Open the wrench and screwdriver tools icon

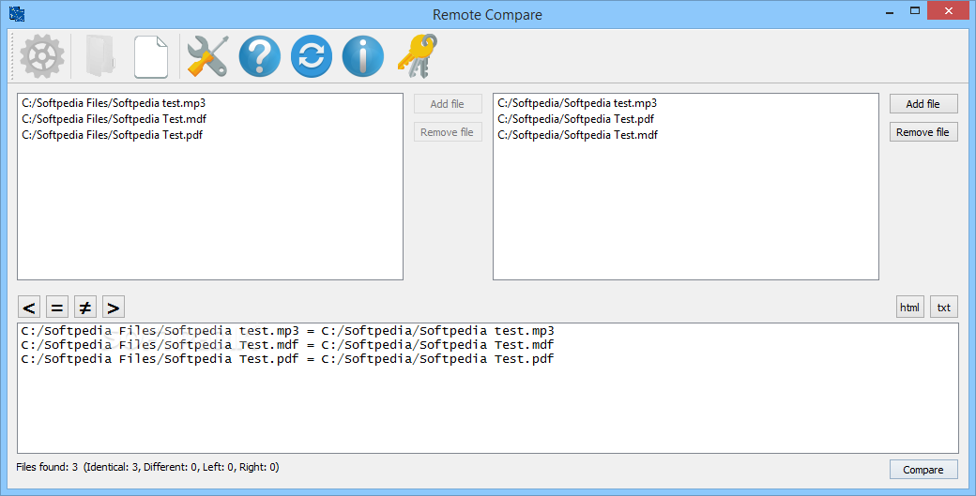pyautogui.click(x=208, y=56)
